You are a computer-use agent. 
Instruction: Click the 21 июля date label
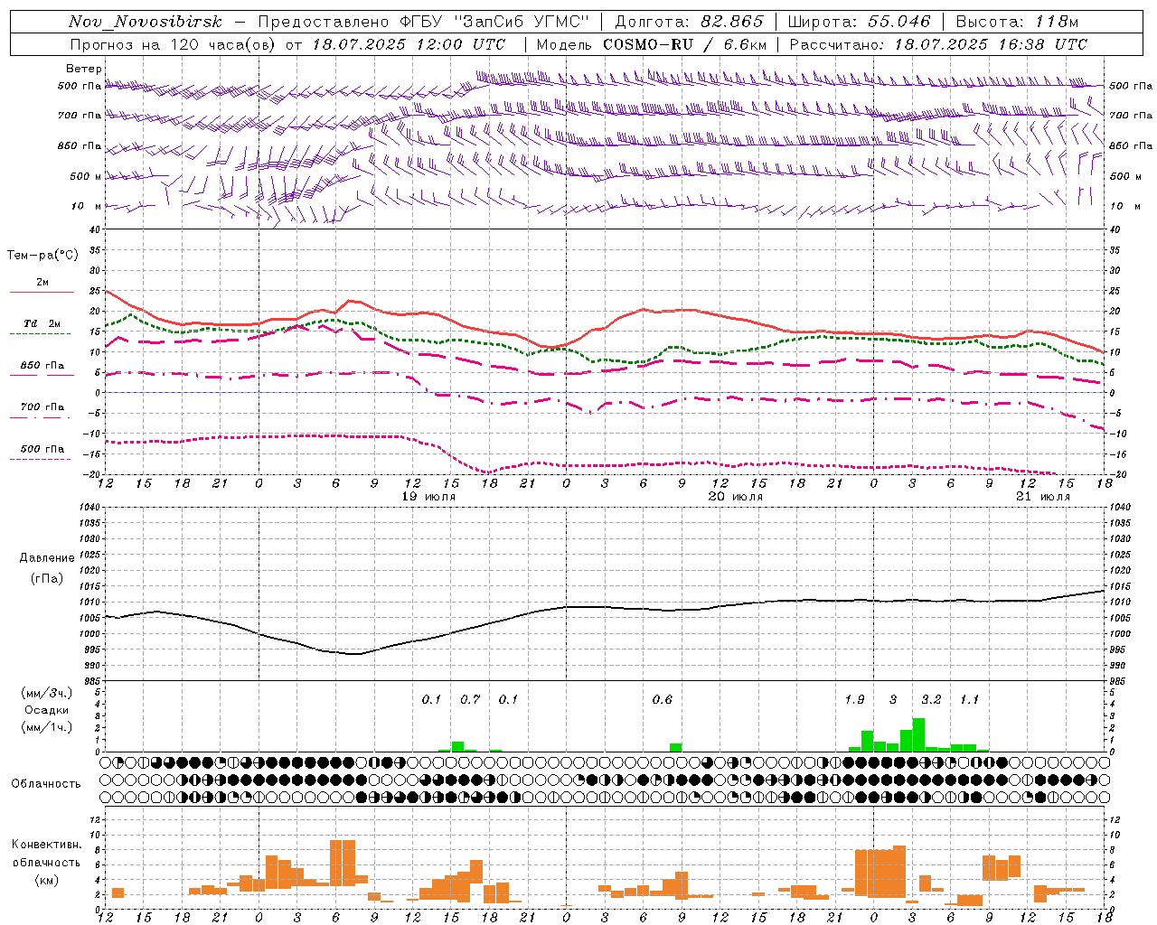point(1042,497)
